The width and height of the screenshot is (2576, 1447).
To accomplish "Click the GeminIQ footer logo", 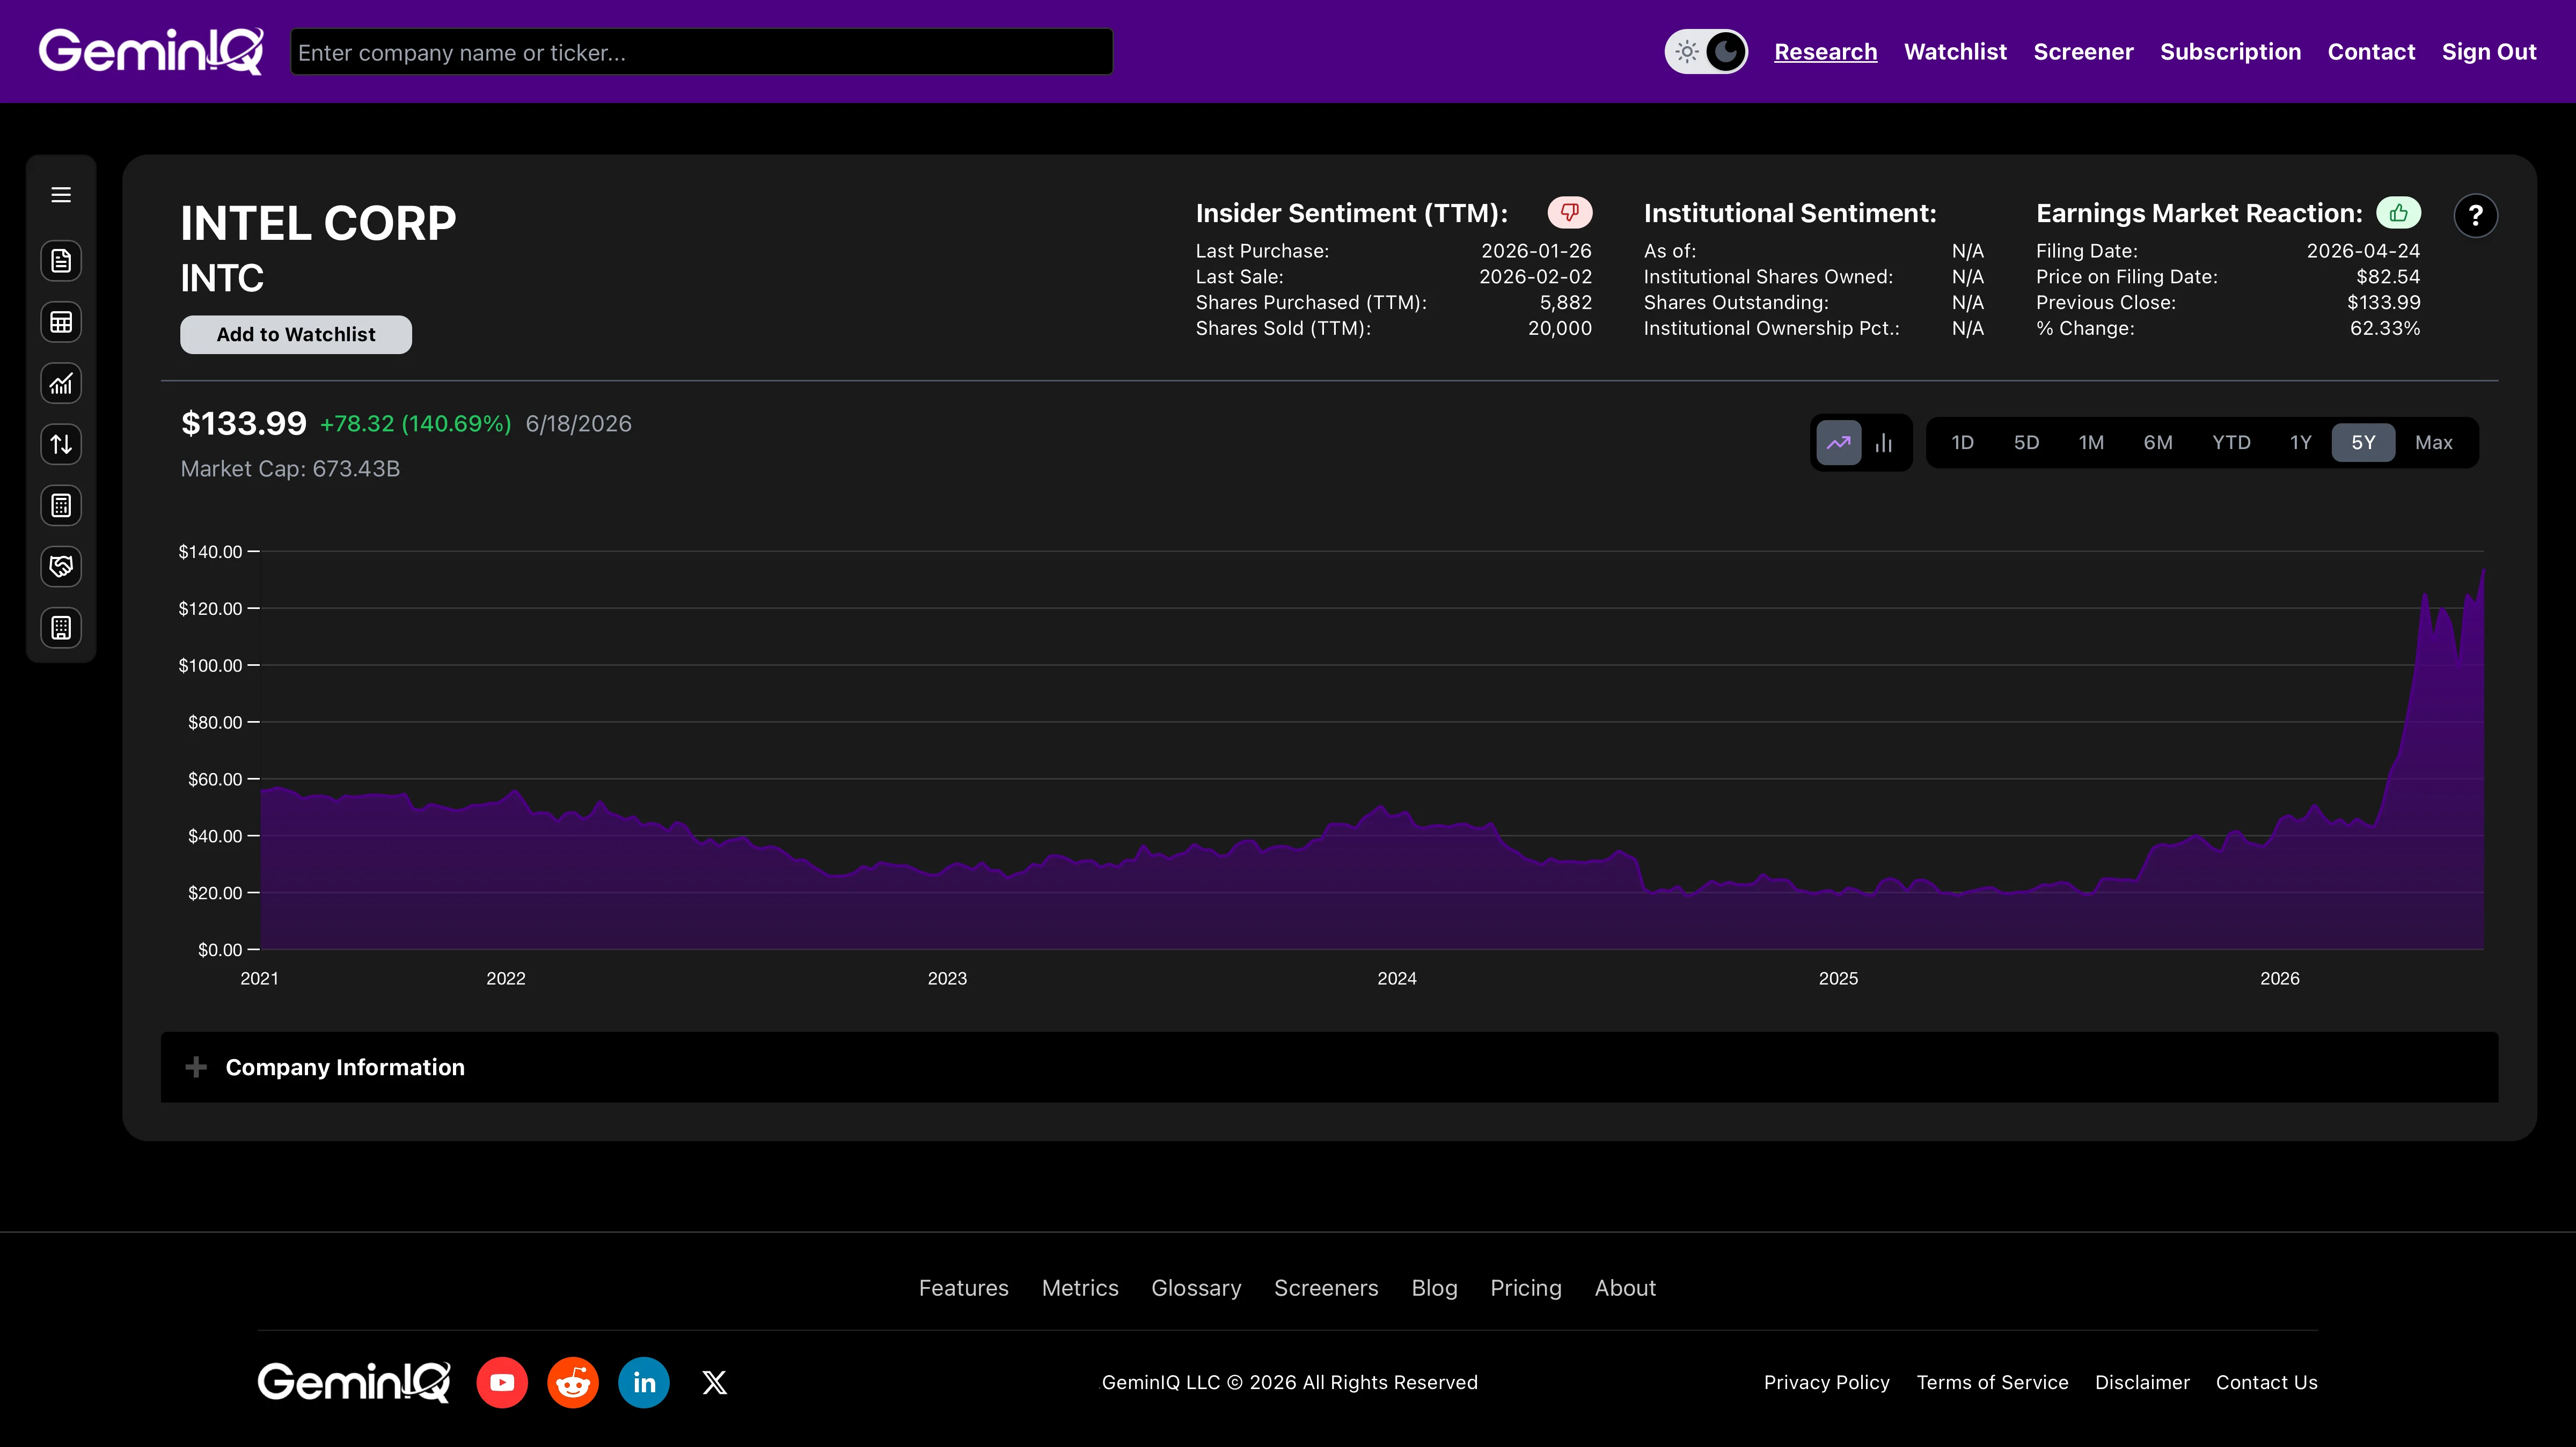I will pyautogui.click(x=354, y=1382).
